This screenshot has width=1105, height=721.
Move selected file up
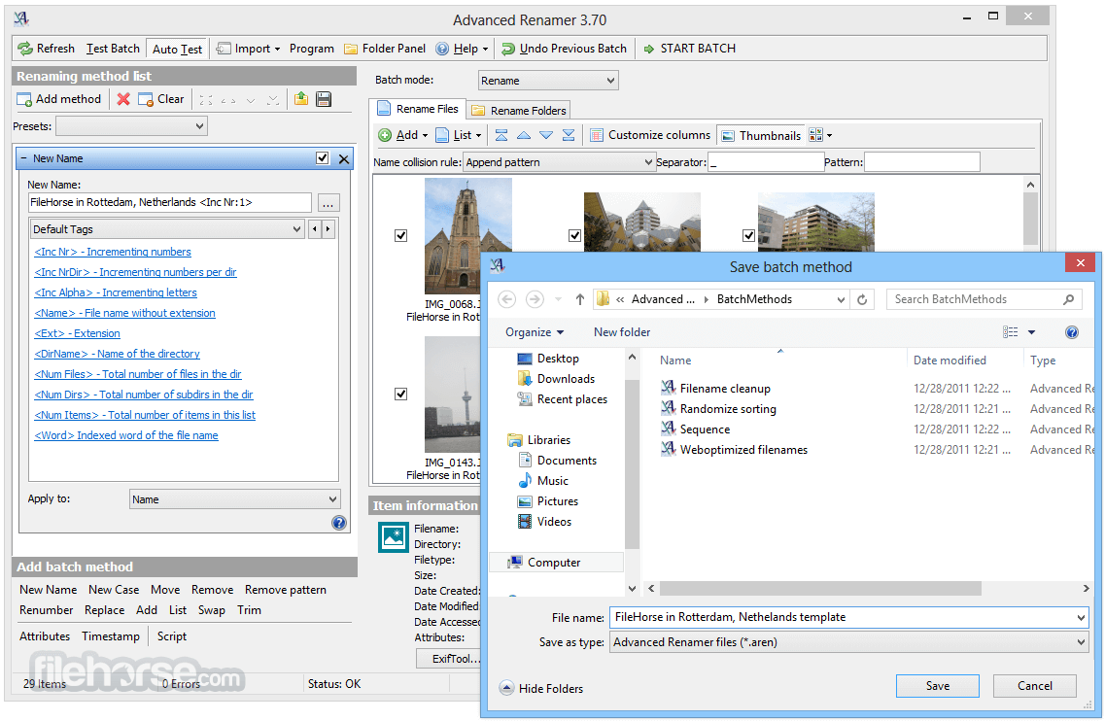click(x=524, y=135)
